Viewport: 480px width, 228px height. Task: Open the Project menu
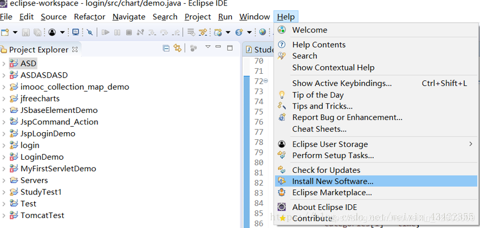(x=198, y=17)
